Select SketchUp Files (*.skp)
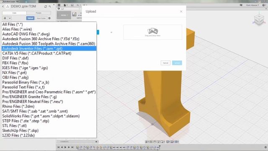268x151 pixels. pyautogui.click(x=49, y=130)
